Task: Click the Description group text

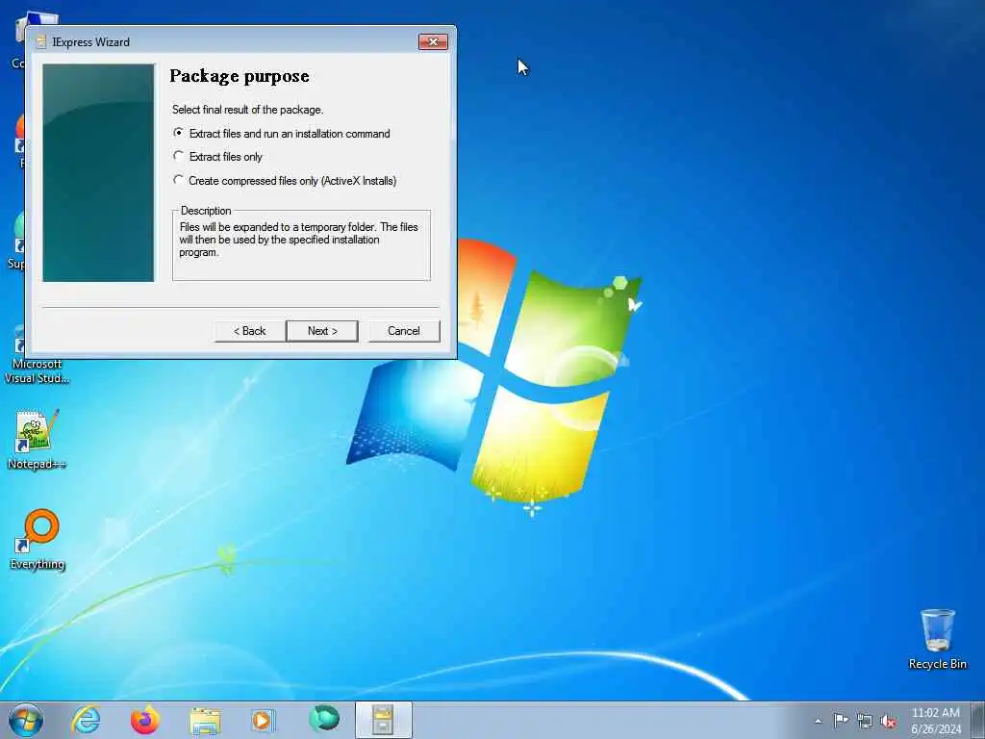Action: pyautogui.click(x=298, y=240)
